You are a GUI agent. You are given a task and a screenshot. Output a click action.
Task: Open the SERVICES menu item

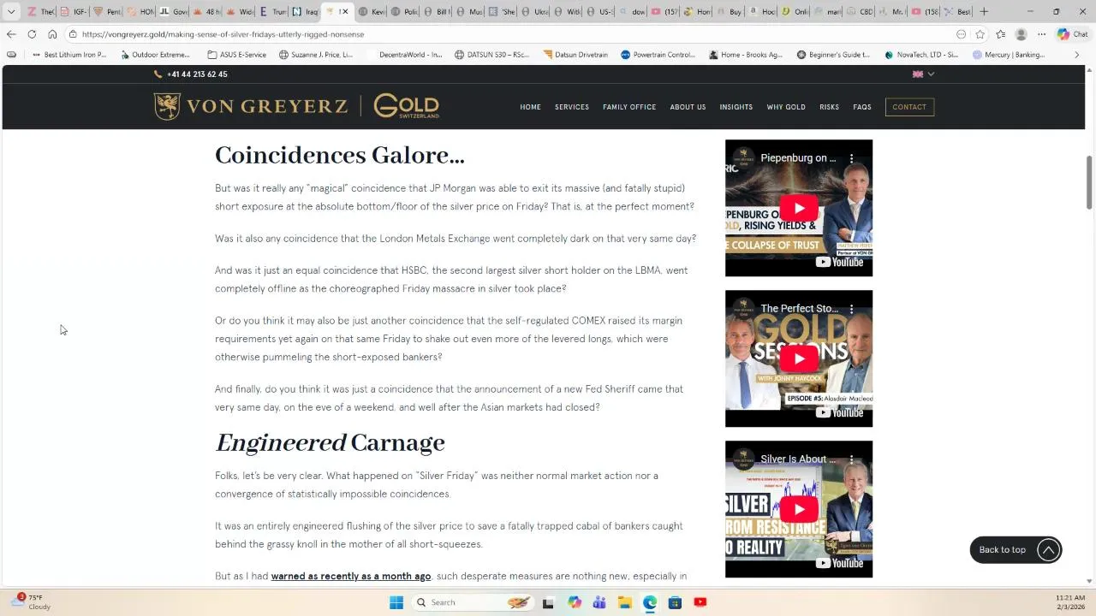[x=572, y=107]
